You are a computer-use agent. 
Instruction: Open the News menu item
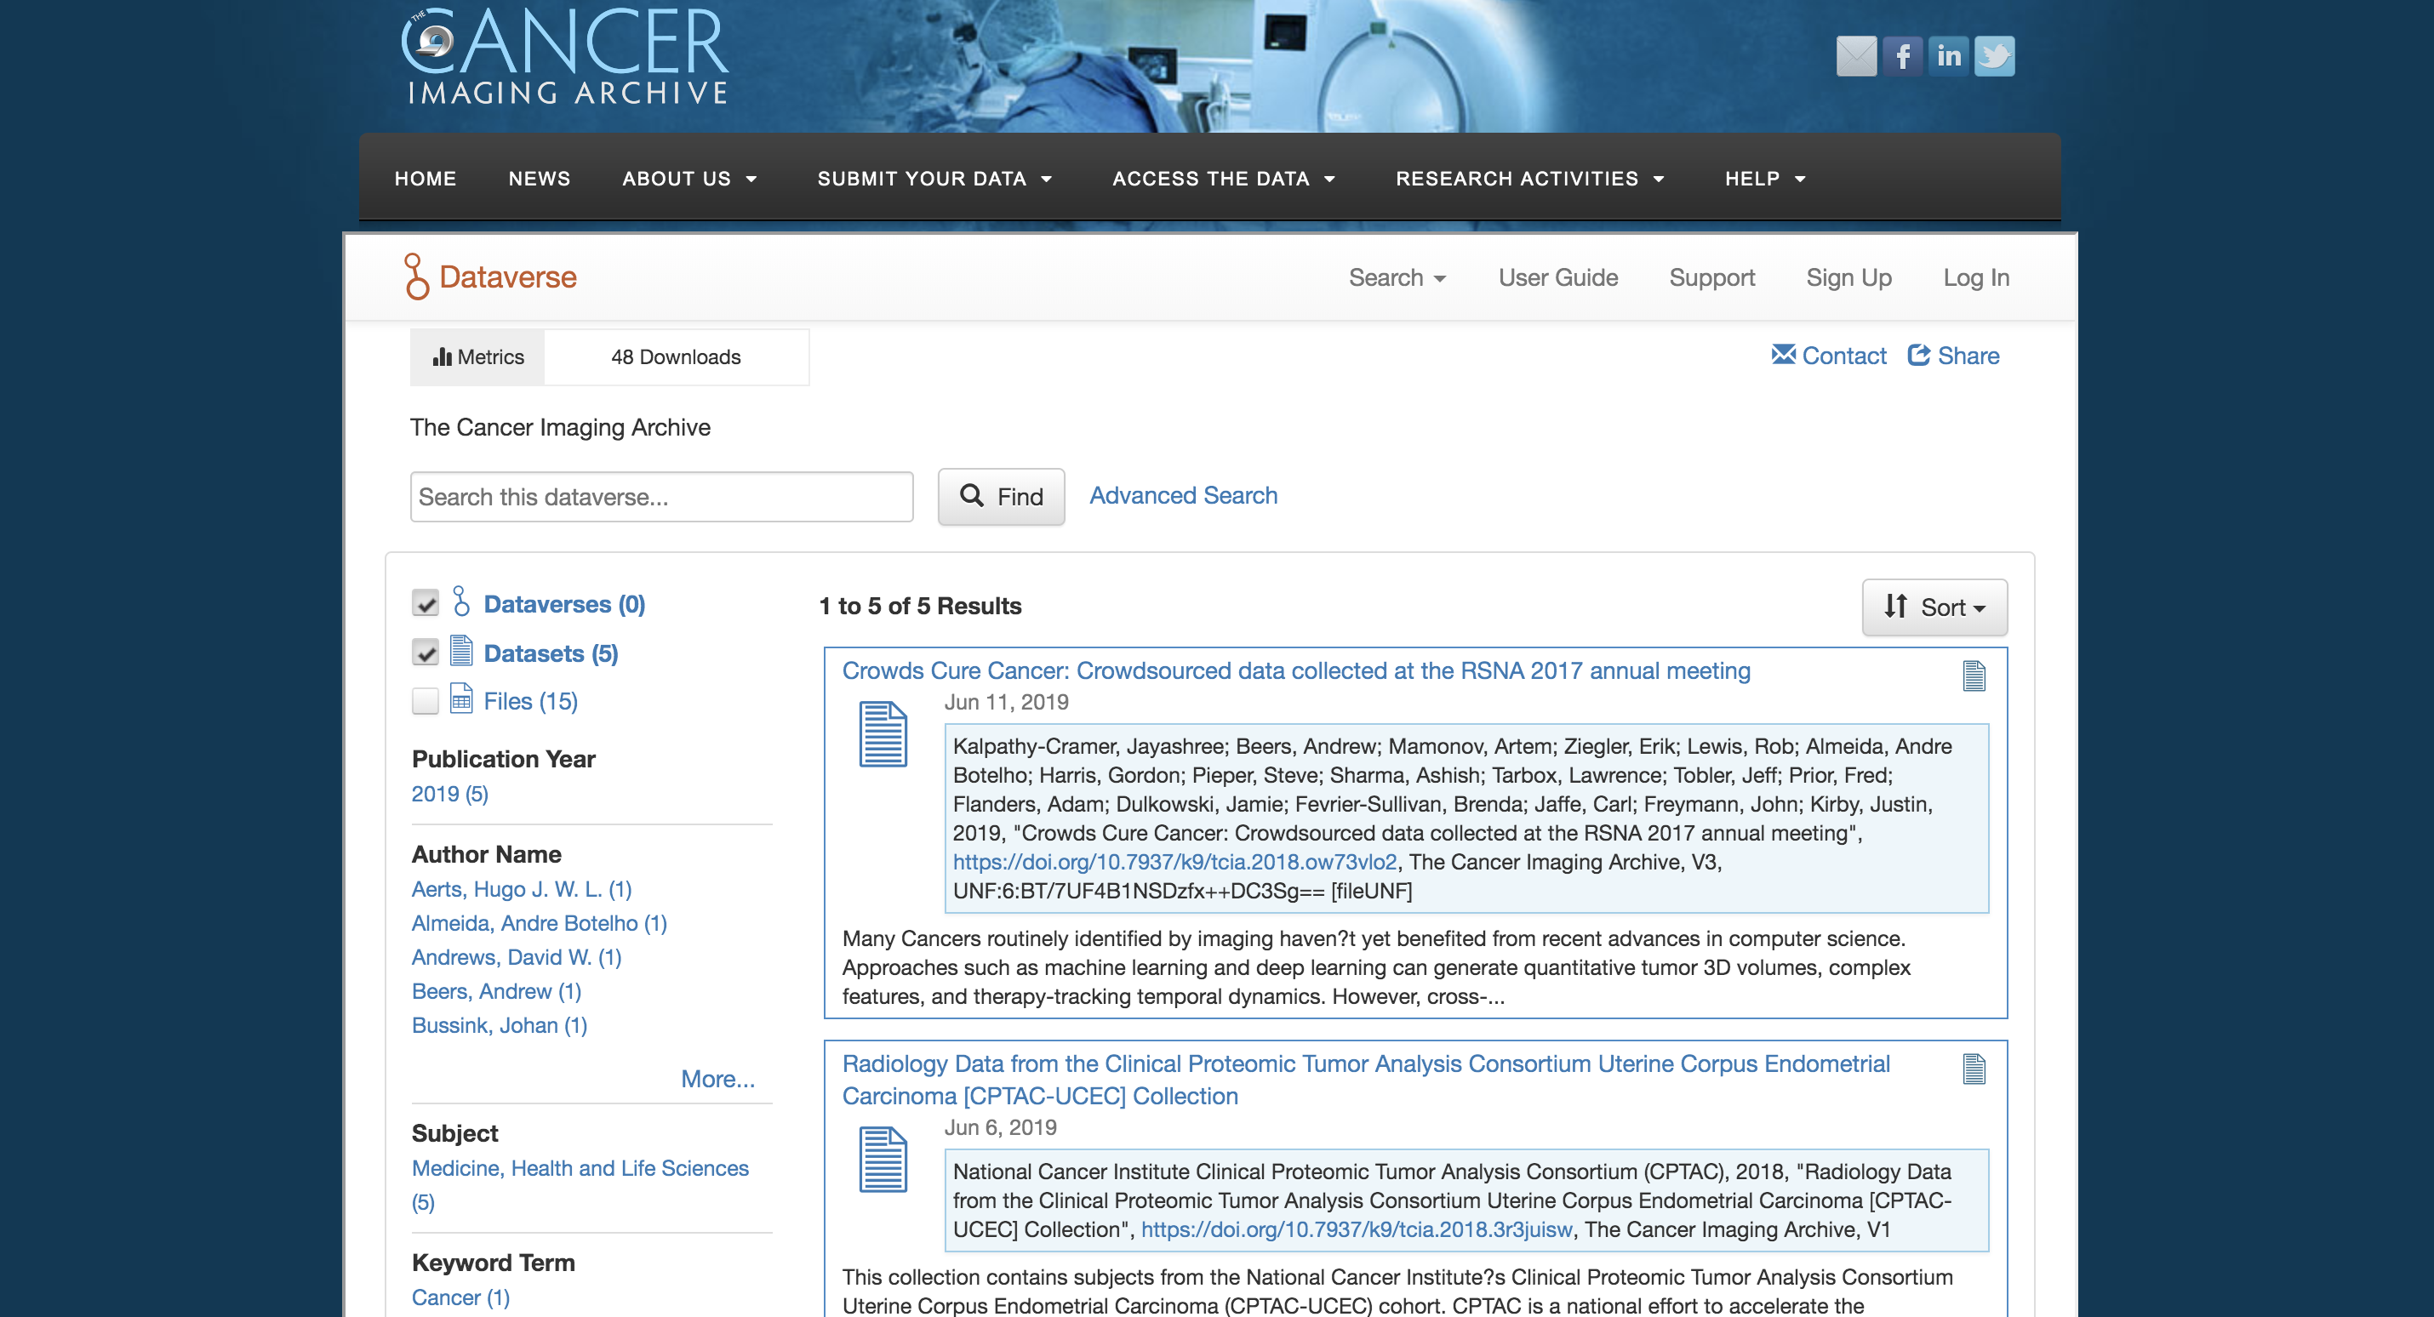[540, 179]
